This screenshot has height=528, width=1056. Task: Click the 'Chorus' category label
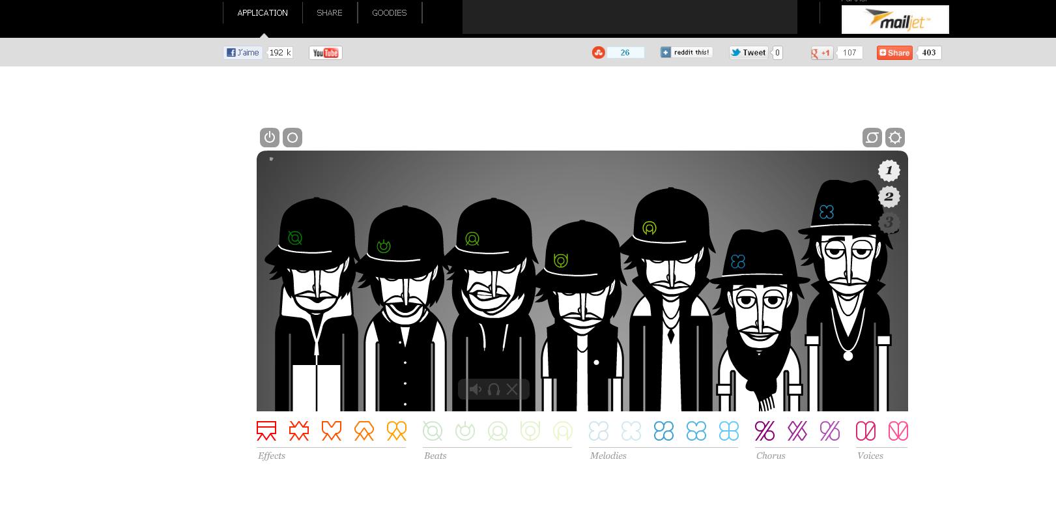pyautogui.click(x=771, y=456)
